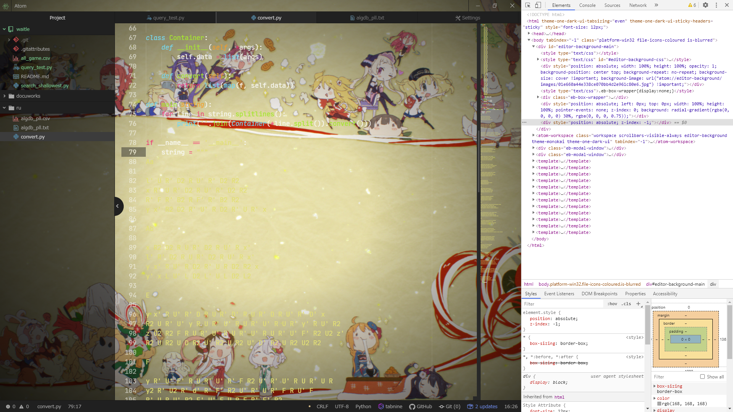The image size is (733, 412).
Task: Click the Python grammar selector
Action: coord(363,406)
